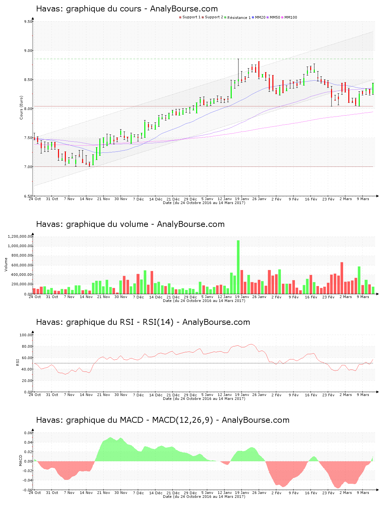
Task: Click the 9.50 price axis value
Action: tap(28, 22)
